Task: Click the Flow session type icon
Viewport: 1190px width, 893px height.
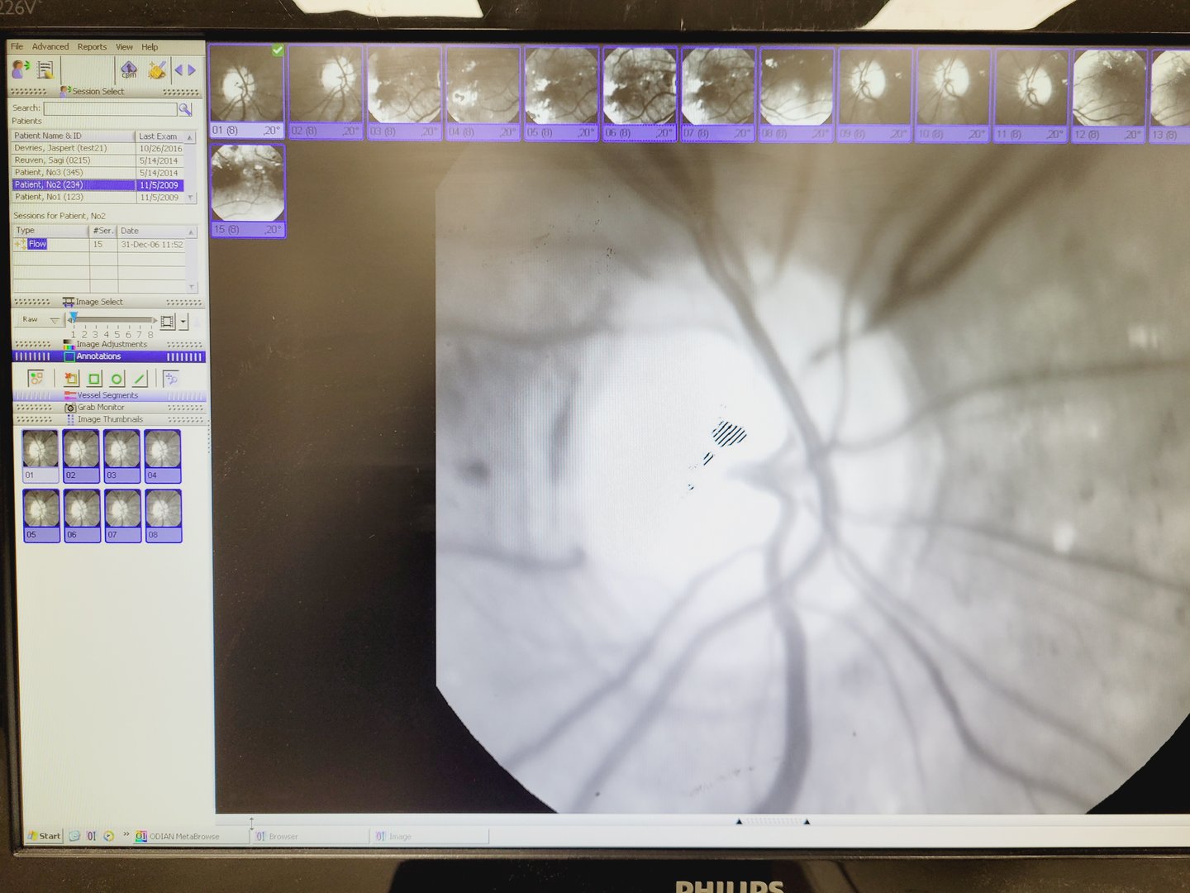Action: tap(21, 244)
